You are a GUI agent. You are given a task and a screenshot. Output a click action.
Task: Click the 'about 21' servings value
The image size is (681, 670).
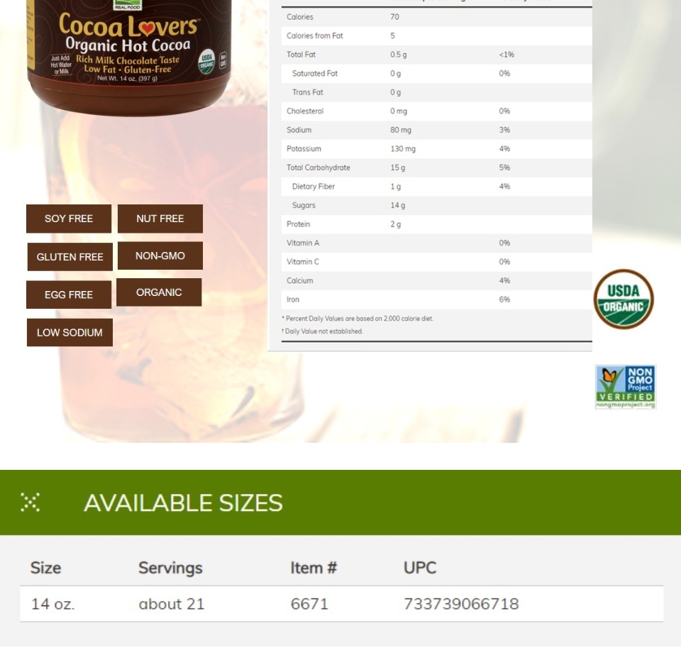tap(172, 604)
